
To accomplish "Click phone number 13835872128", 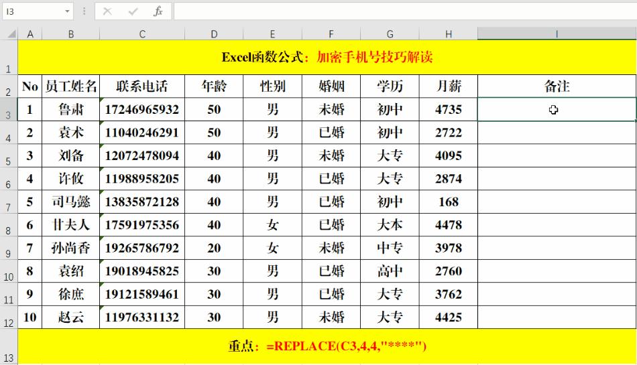I will click(x=142, y=202).
